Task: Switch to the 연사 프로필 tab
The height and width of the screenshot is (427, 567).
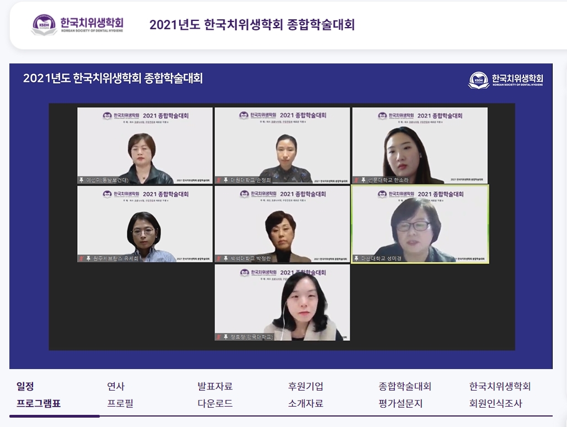Action: coord(120,395)
